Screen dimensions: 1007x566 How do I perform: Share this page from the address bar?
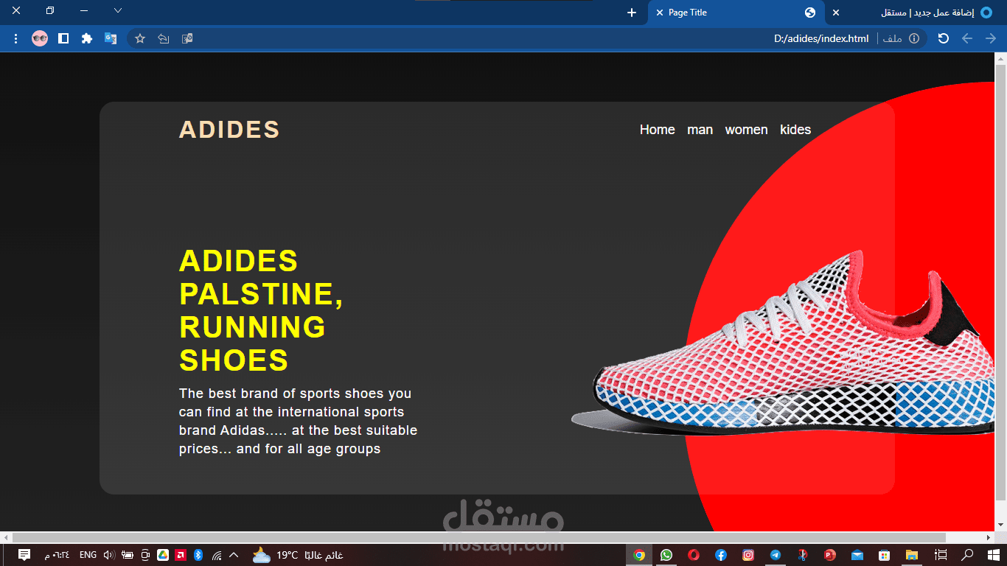point(164,38)
